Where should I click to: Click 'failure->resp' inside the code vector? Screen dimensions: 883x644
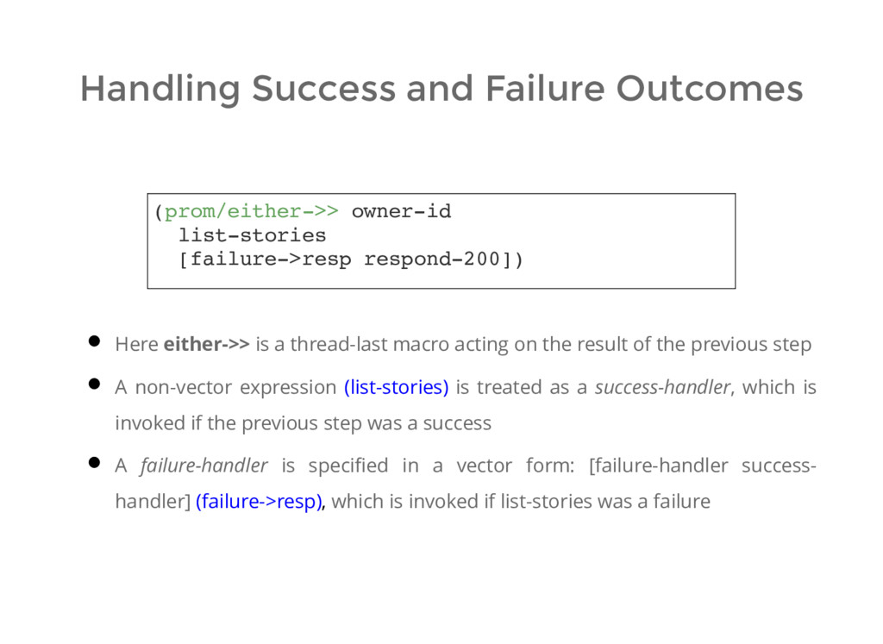271,259
